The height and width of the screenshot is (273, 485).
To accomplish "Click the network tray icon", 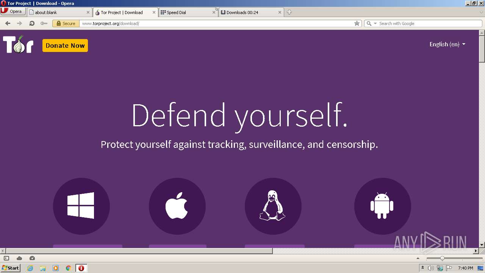I will pyautogui.click(x=440, y=268).
